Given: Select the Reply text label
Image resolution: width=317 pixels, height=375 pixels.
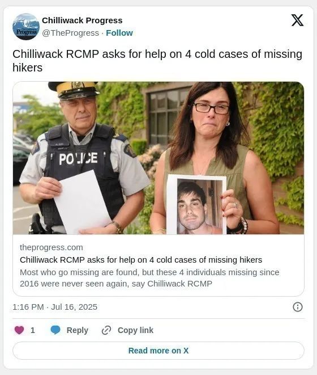Looking at the screenshot, I should [78, 330].
